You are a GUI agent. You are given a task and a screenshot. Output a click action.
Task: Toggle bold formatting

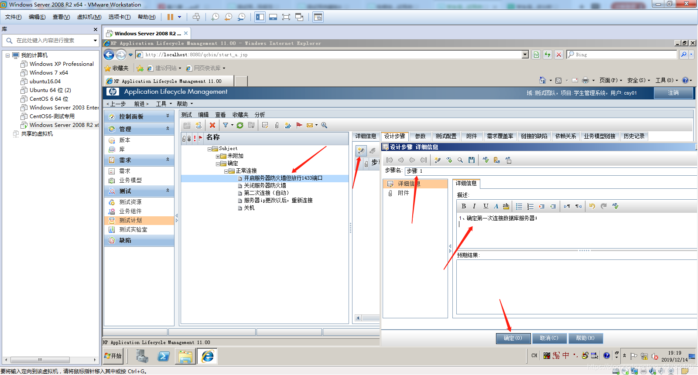click(x=464, y=206)
